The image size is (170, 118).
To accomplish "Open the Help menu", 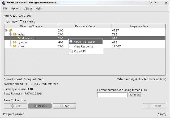I will coord(39,8).
